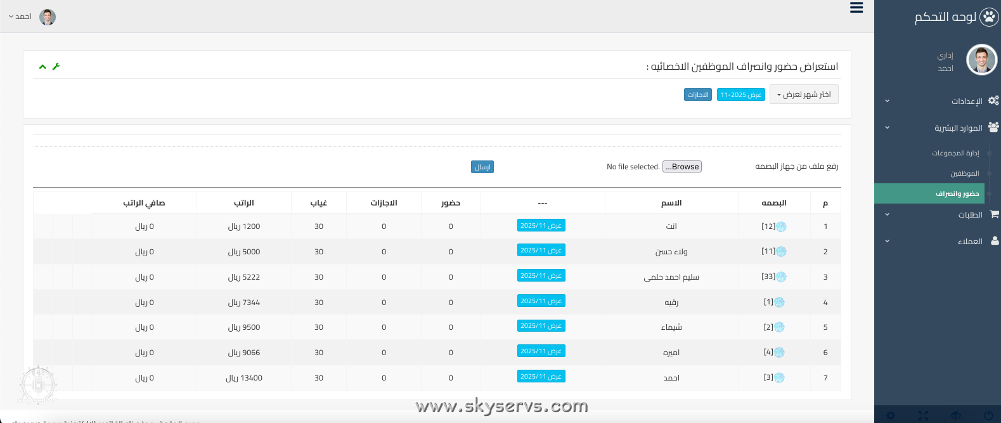Open the اختر شهر لعرض month dropdown
Screen dimensions: 1001x423
(803, 94)
